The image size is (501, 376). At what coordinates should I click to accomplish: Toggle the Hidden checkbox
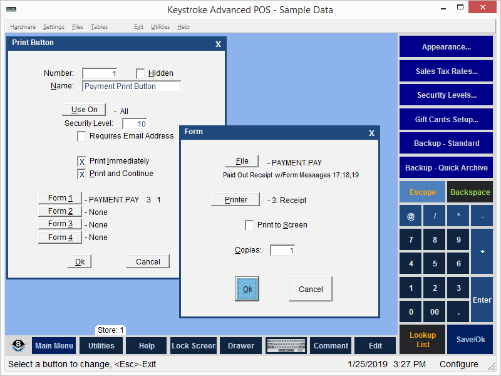(140, 73)
